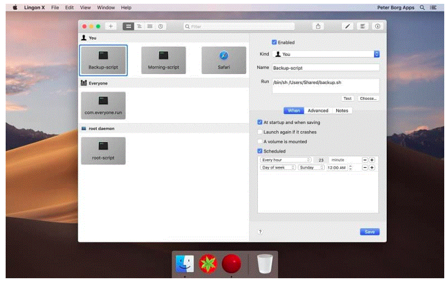Viewport: 448px width, 282px height.
Task: Click the Peter Borg Apps menu bar item
Action: click(396, 8)
